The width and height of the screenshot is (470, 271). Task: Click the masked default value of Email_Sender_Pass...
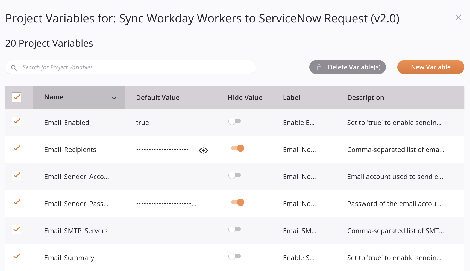[x=166, y=204]
